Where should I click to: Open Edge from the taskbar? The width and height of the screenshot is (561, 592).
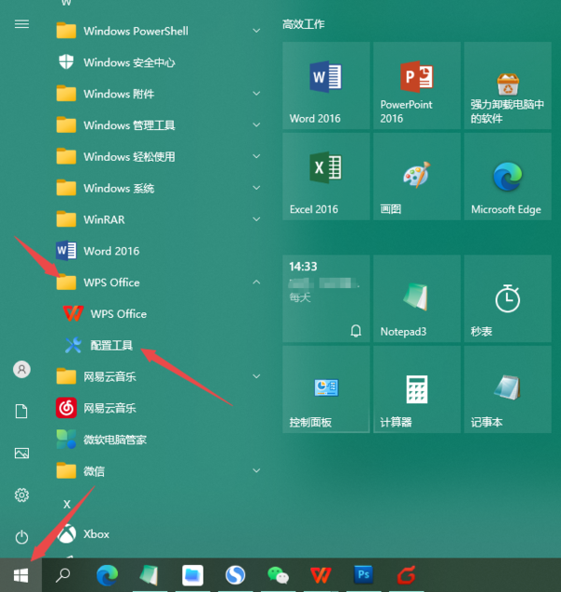[x=107, y=575]
